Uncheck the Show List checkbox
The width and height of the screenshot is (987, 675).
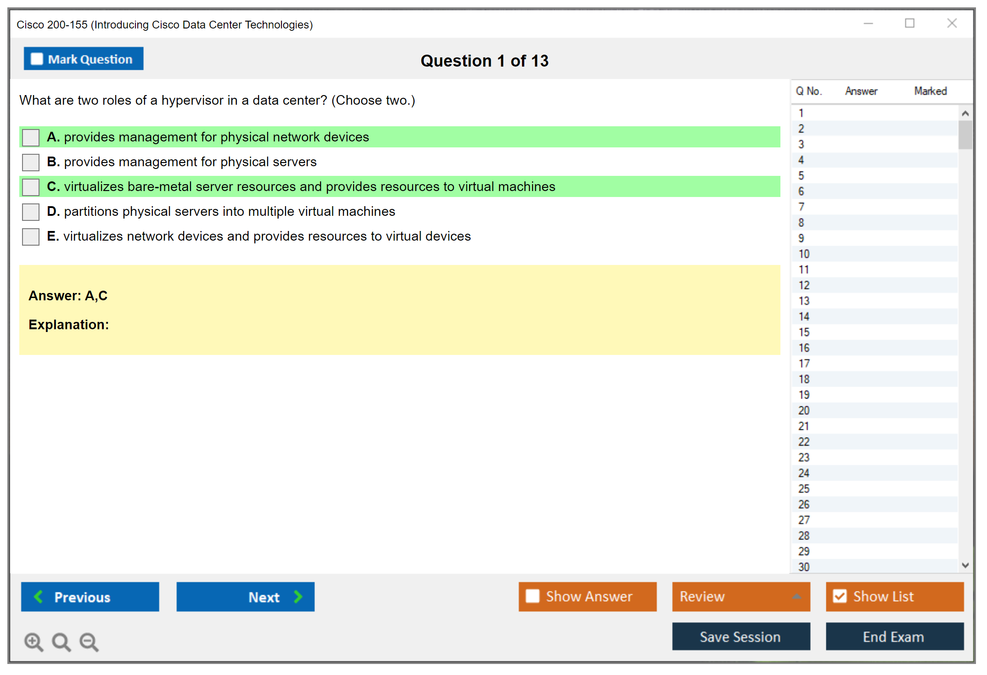coord(840,596)
